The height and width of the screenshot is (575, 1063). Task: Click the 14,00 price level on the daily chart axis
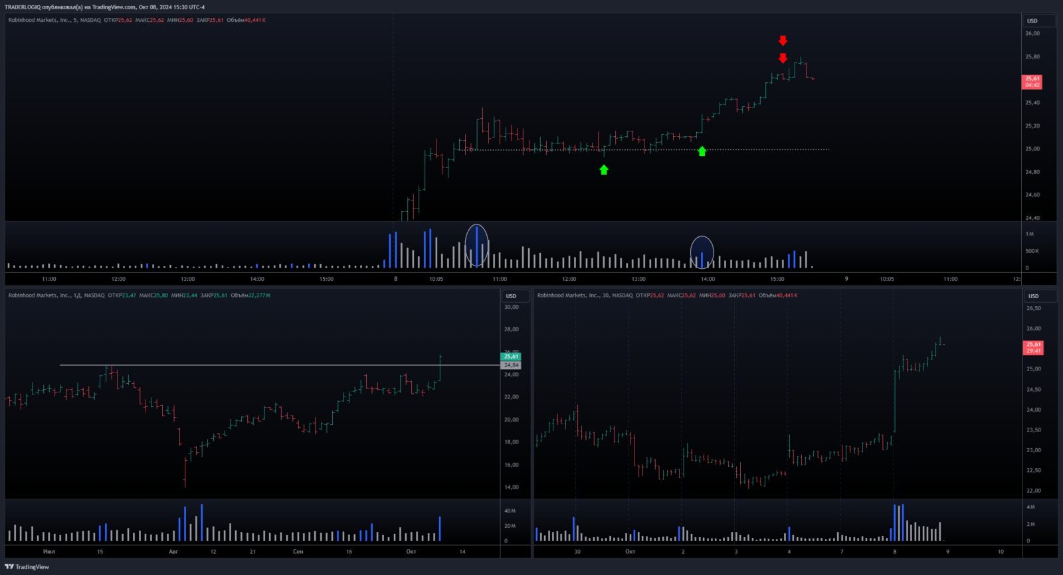tap(512, 487)
